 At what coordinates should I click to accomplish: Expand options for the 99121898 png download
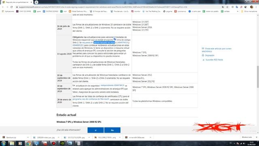[x=120, y=137]
